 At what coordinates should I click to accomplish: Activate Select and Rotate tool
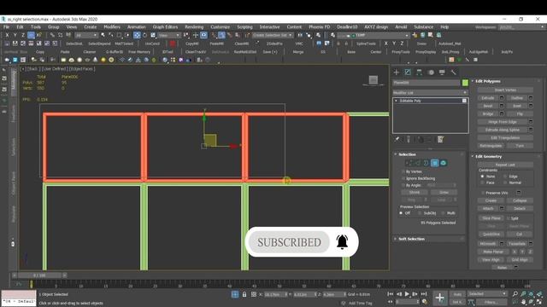click(x=144, y=35)
